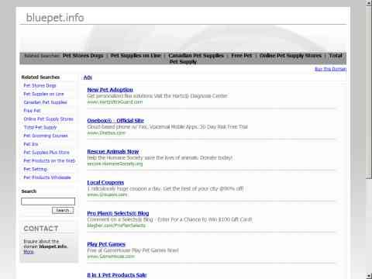This screenshot has height=279, width=372.
Task: Select Pet Products Wholesale sidebar link
Action: click(47, 177)
